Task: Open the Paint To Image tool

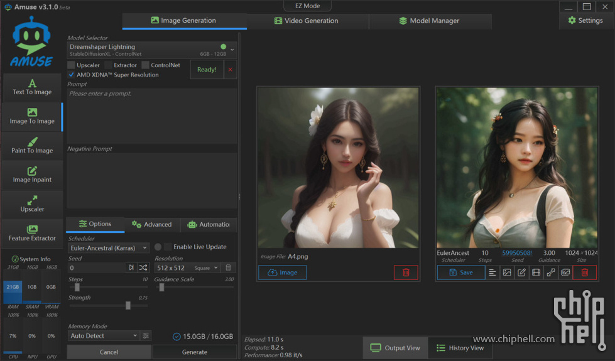Action: point(32,146)
